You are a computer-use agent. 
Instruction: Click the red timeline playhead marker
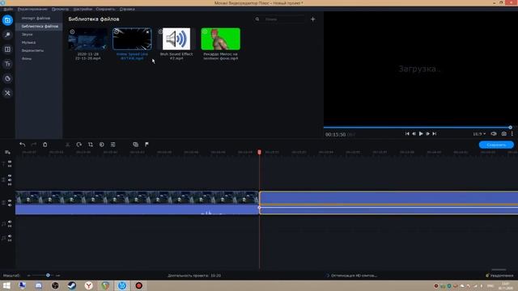(x=259, y=152)
